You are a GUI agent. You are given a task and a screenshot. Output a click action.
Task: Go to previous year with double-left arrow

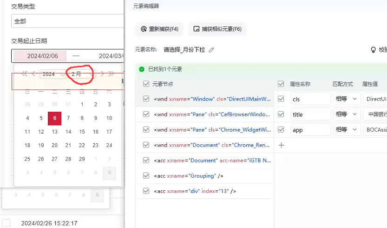[x=25, y=74]
